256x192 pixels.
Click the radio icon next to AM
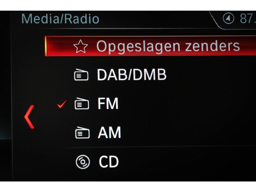pos(82,133)
